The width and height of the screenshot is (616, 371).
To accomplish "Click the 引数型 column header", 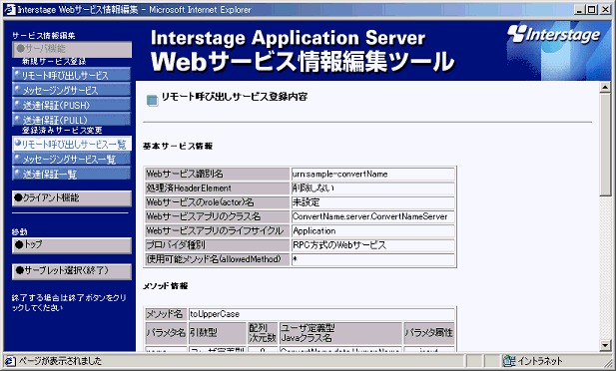I will click(x=218, y=333).
